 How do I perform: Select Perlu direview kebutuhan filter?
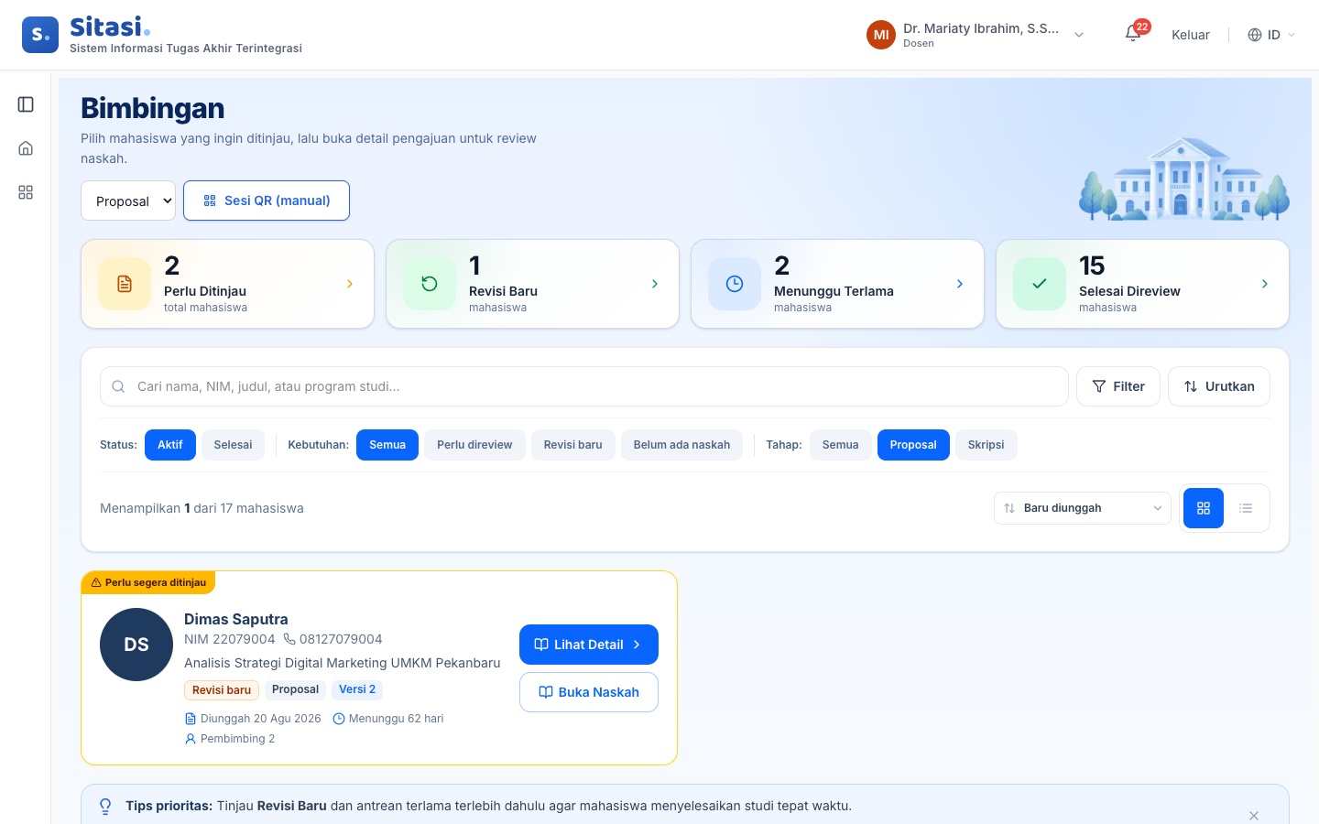coord(474,445)
